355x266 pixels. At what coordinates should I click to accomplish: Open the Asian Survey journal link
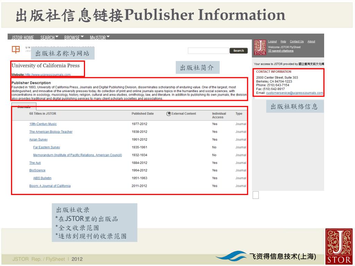click(38, 140)
